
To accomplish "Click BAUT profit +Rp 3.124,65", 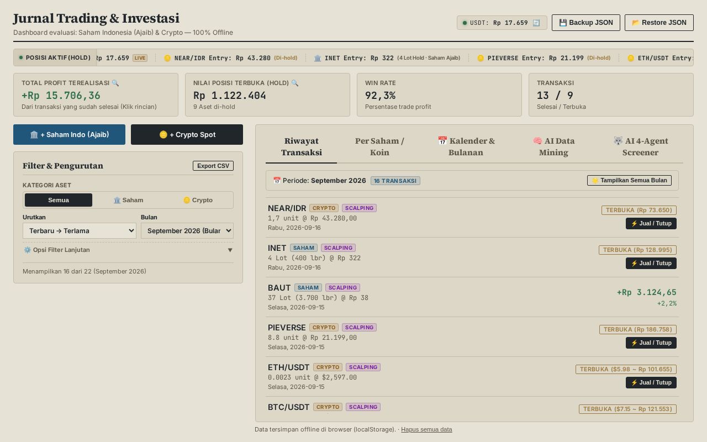I will click(646, 292).
